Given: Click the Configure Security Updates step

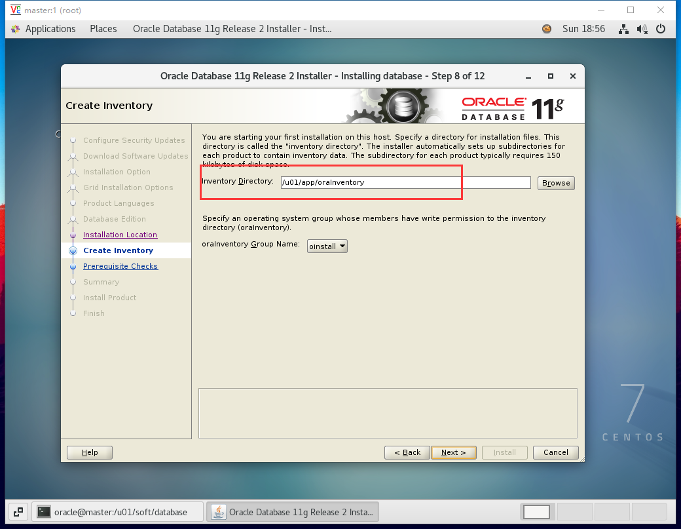Looking at the screenshot, I should click(x=134, y=140).
